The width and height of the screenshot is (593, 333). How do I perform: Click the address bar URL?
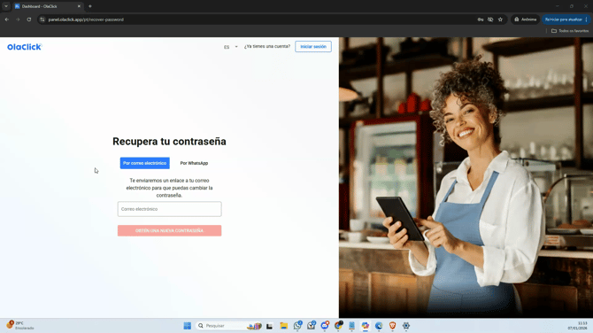[86, 19]
